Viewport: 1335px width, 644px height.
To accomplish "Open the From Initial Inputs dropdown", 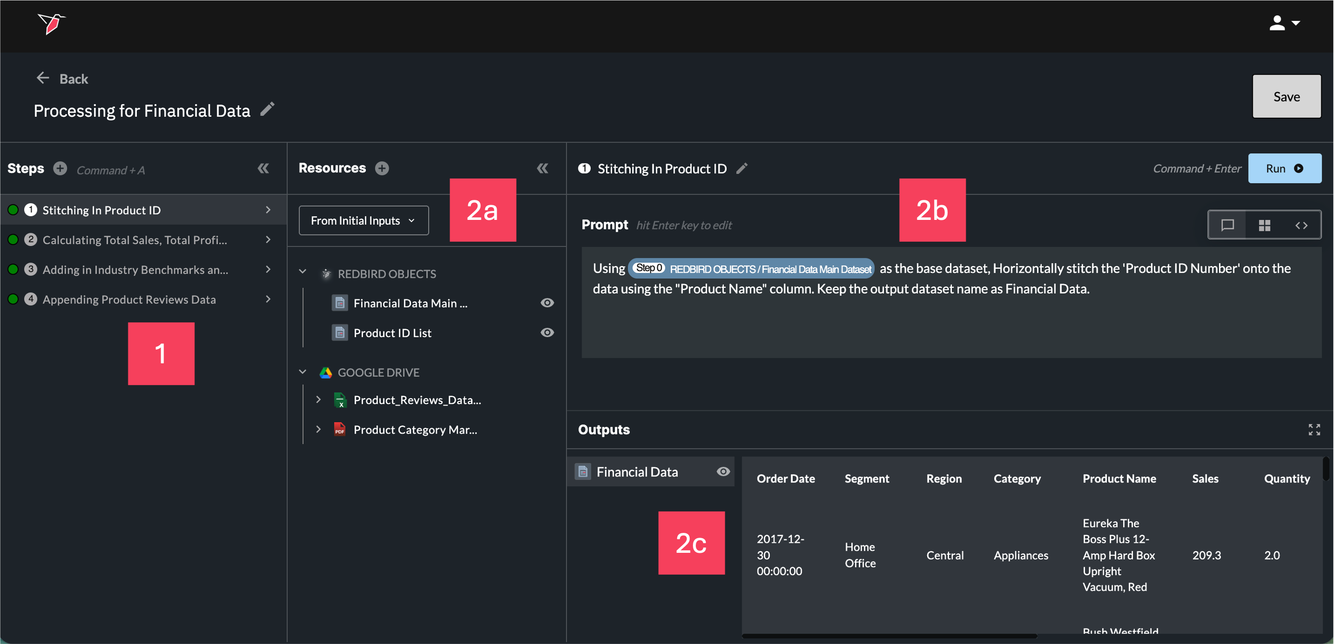I will click(x=363, y=220).
